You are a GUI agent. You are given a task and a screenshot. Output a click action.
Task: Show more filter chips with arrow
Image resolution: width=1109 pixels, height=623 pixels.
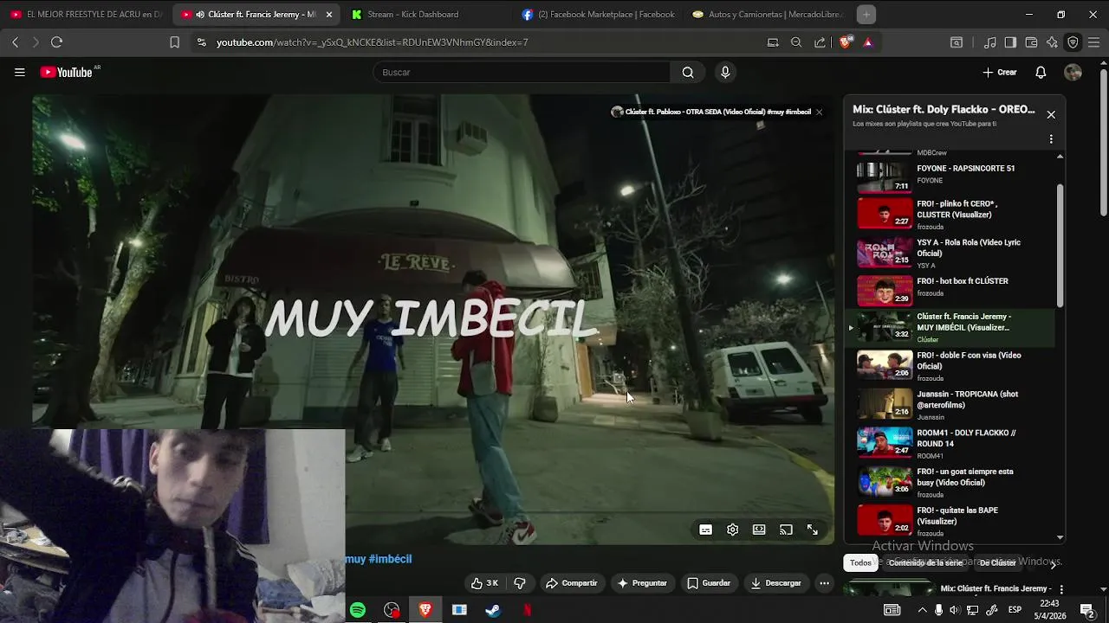1053,564
